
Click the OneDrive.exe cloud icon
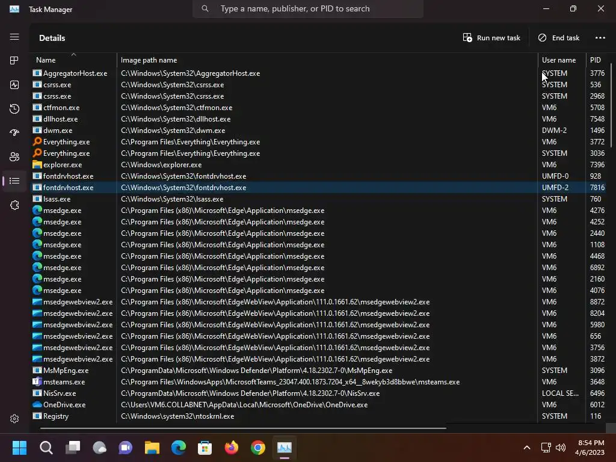[37, 404]
